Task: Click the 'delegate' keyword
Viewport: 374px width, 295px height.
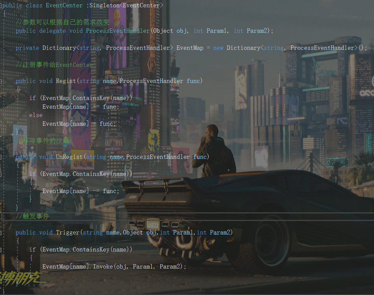Action: click(53, 31)
